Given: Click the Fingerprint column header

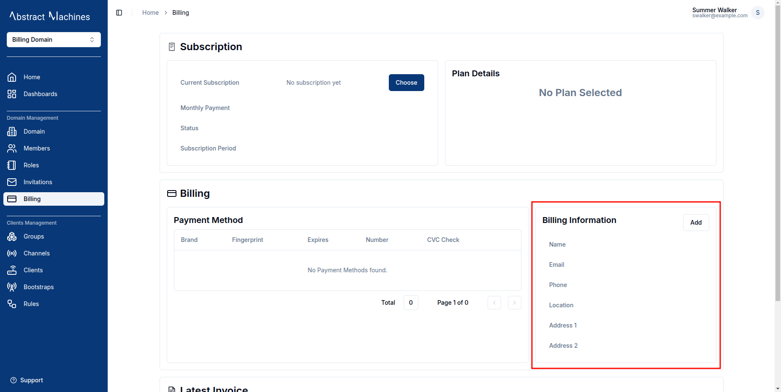Looking at the screenshot, I should pos(247,240).
